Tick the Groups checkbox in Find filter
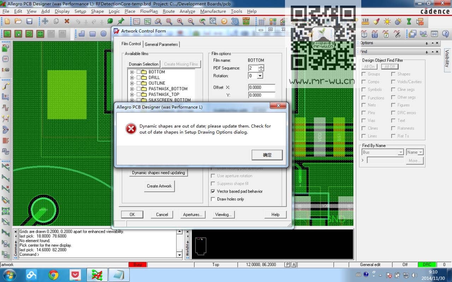Image resolution: width=452 pixels, height=282 pixels. [x=364, y=74]
